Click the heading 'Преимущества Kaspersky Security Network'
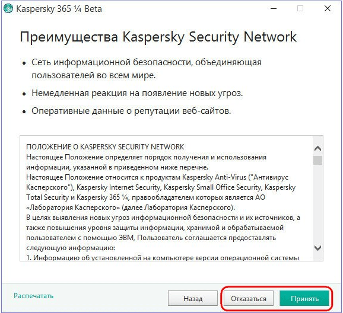The image size is (343, 313). click(x=158, y=37)
